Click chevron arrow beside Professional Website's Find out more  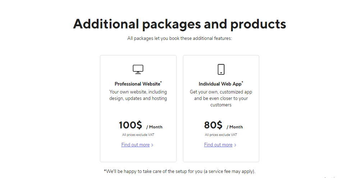coord(152,145)
